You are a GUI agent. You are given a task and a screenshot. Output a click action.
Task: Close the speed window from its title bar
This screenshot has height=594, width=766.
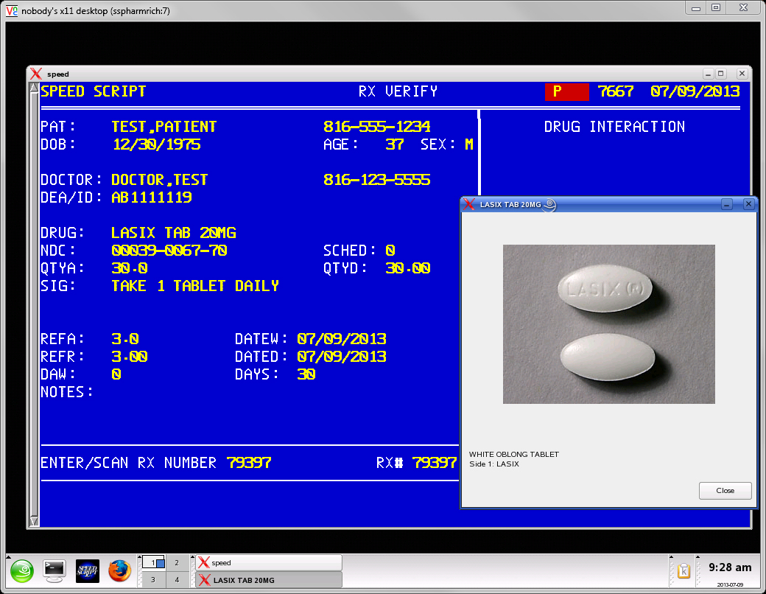(x=742, y=74)
